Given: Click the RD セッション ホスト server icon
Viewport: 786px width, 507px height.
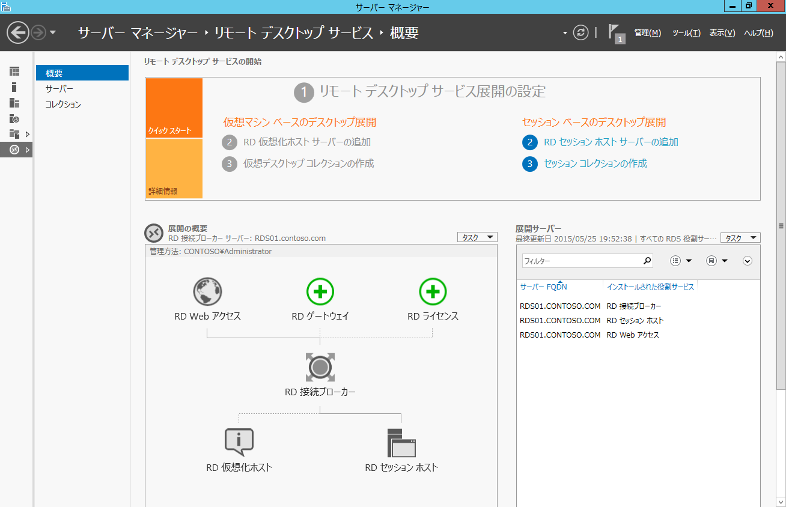Looking at the screenshot, I should tap(401, 443).
